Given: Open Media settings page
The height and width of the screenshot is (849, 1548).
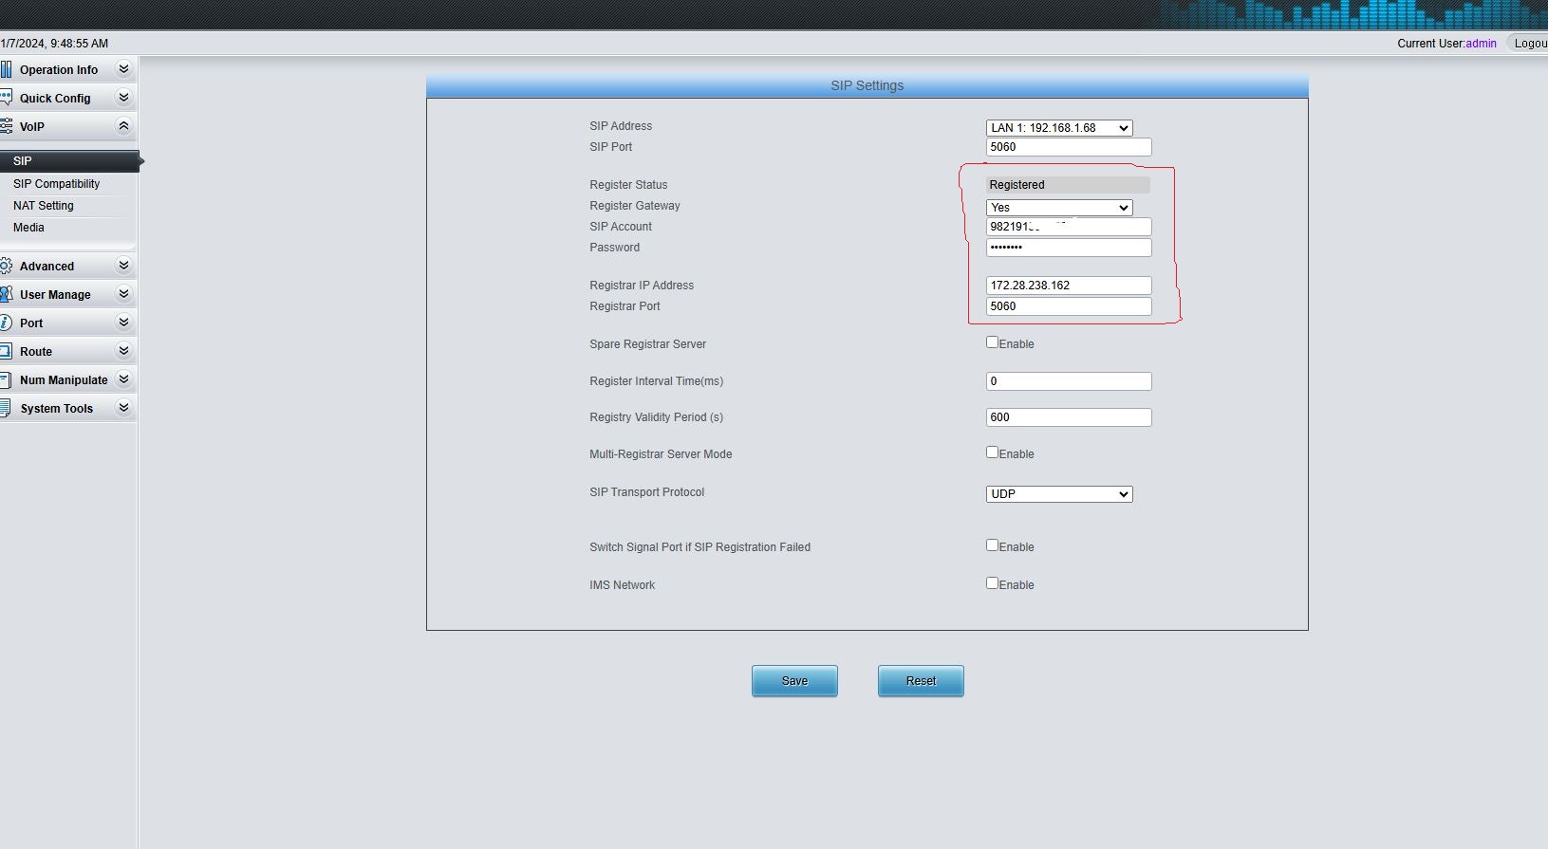Looking at the screenshot, I should click(x=28, y=228).
